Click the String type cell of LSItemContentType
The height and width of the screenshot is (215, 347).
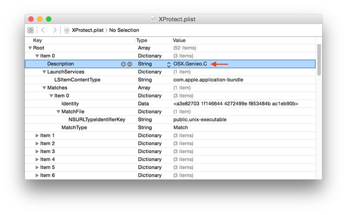point(145,80)
